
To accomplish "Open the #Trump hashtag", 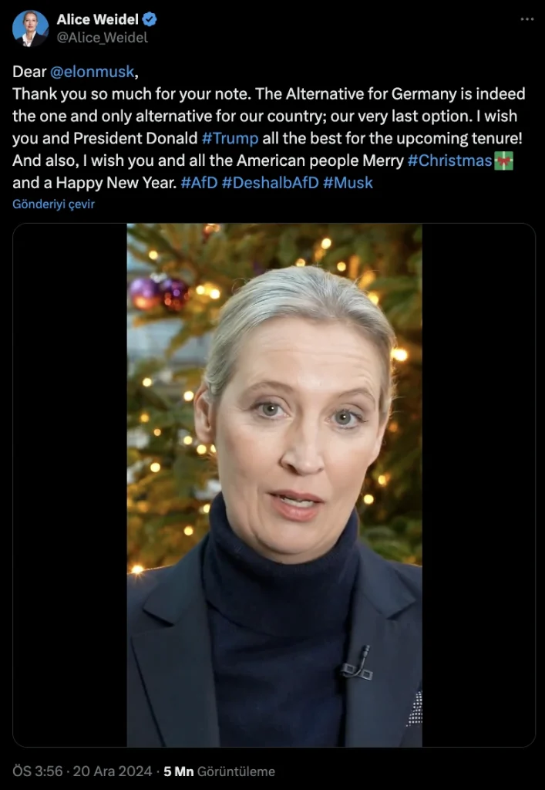I will (x=230, y=138).
